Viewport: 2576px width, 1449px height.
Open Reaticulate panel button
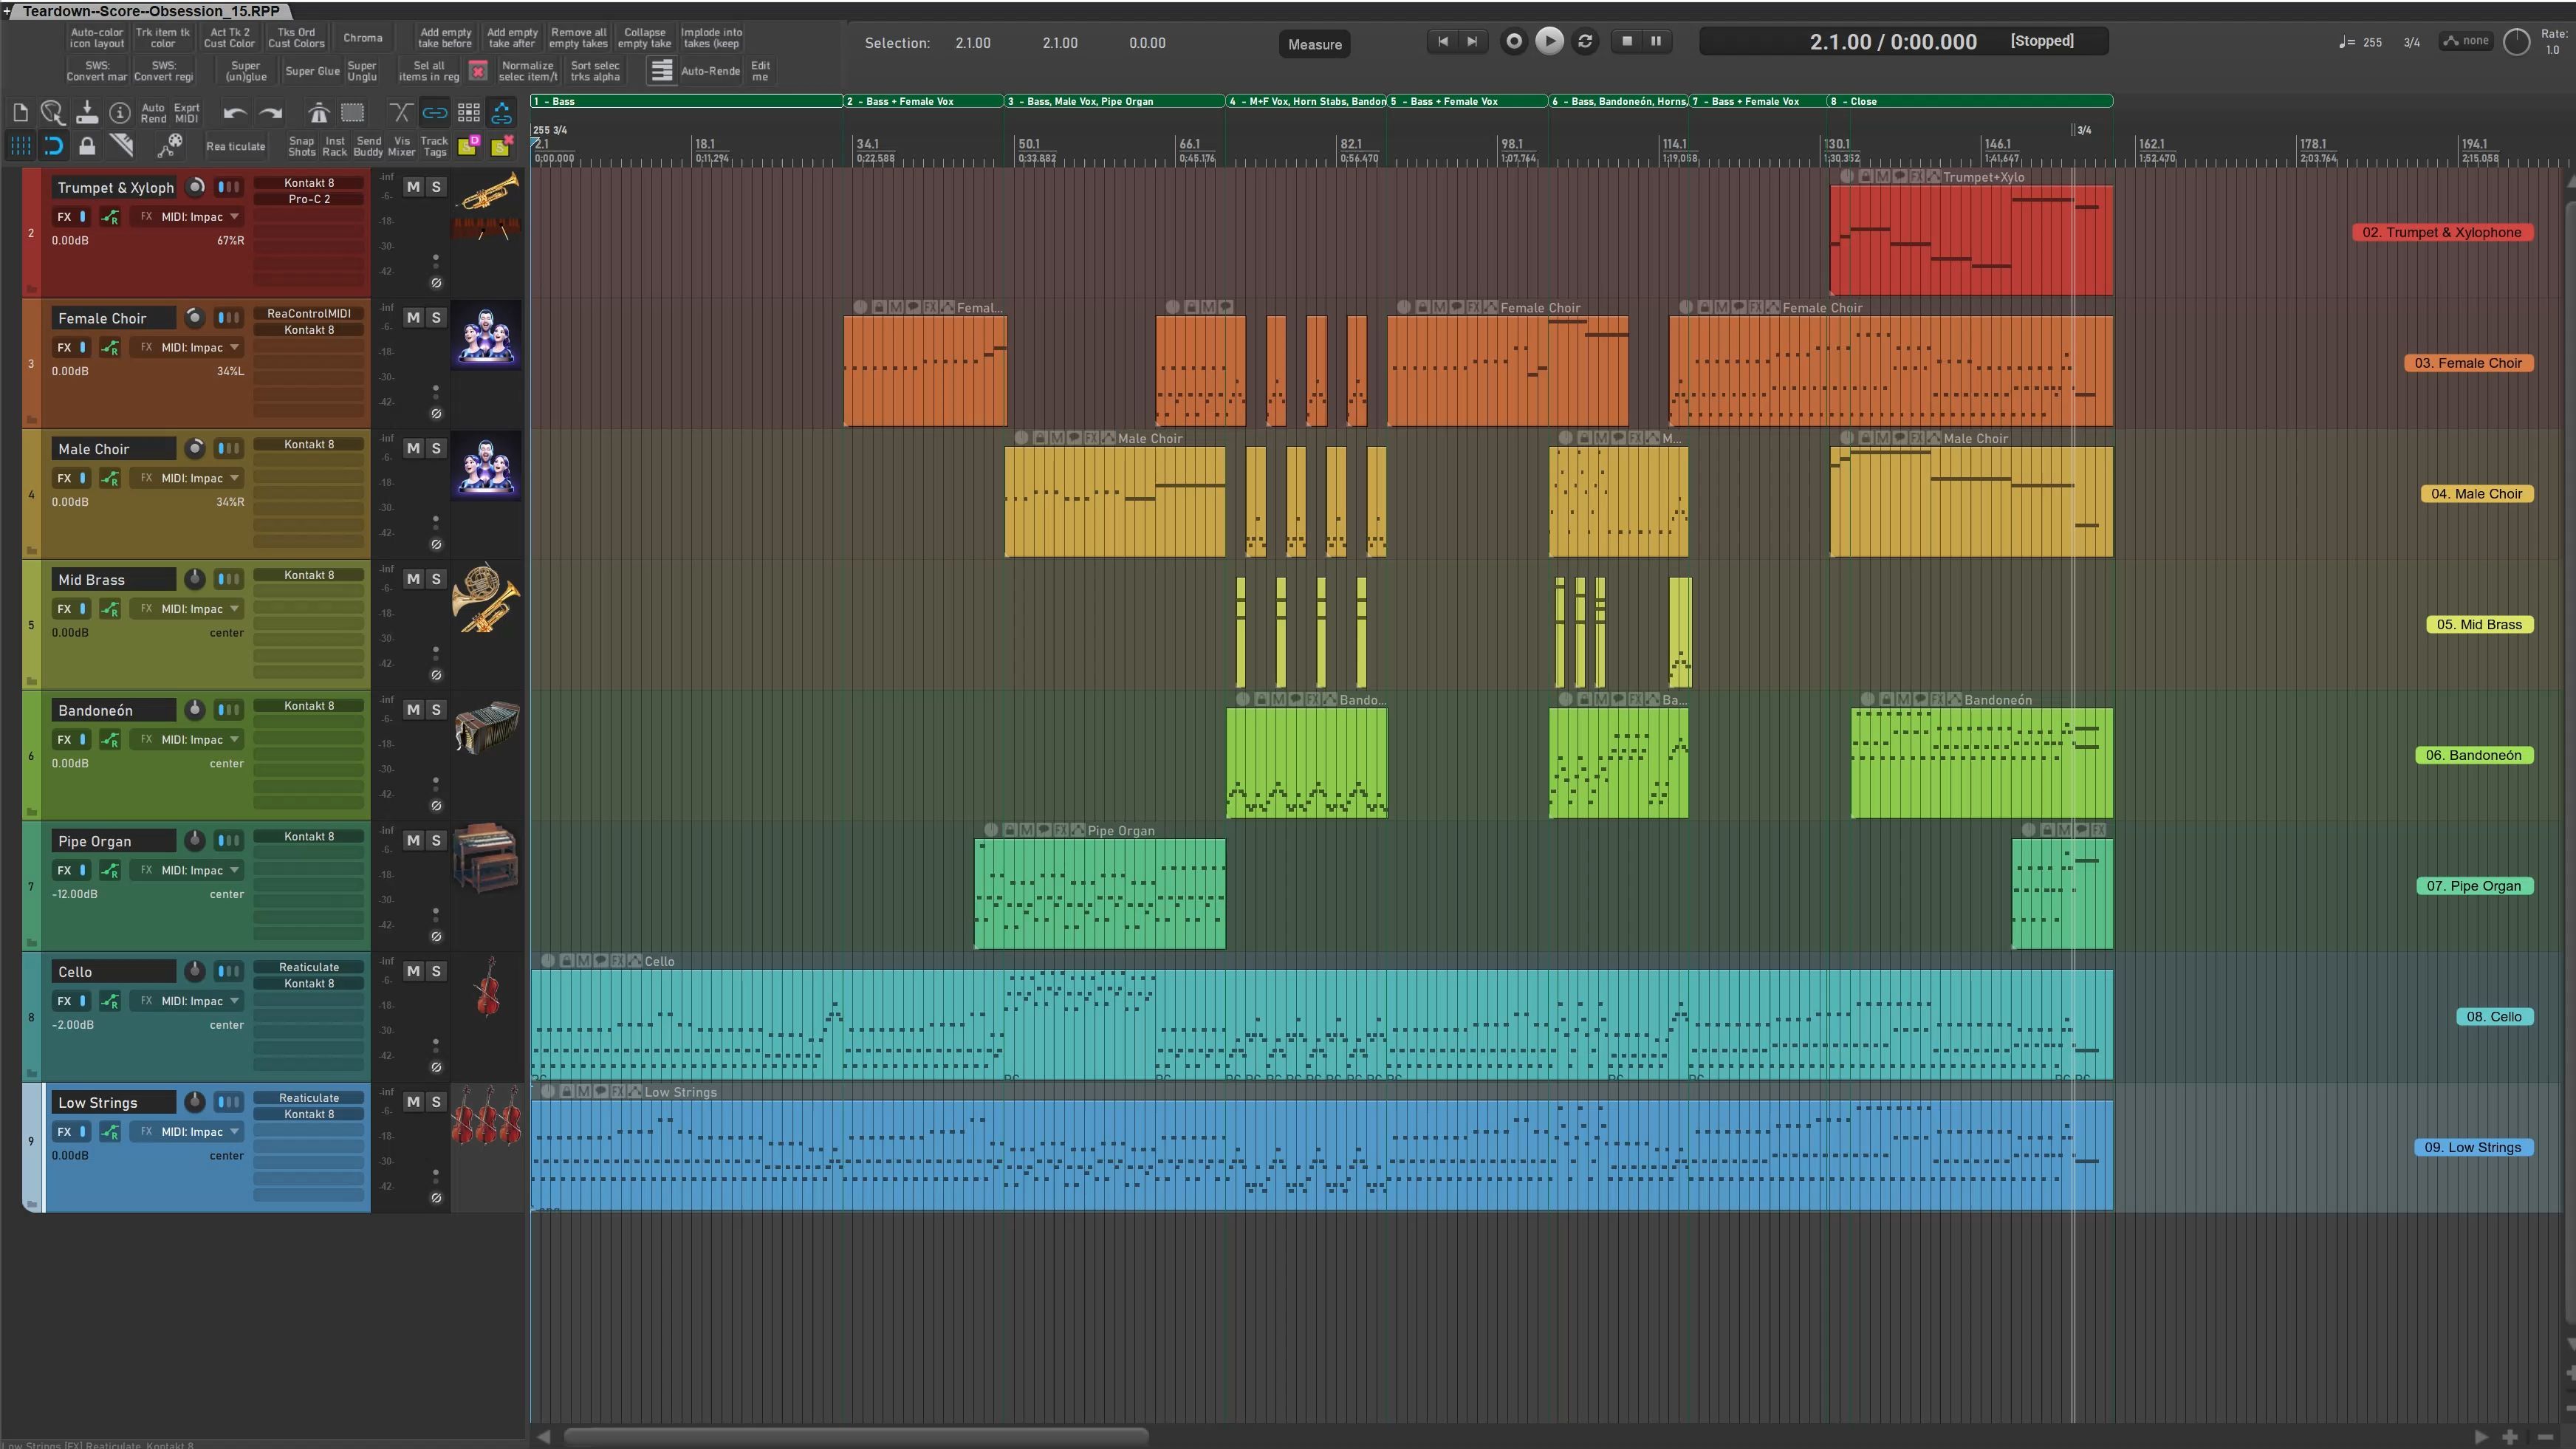236,146
